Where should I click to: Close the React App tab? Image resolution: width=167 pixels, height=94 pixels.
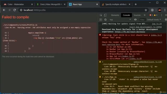[x=97, y=4]
